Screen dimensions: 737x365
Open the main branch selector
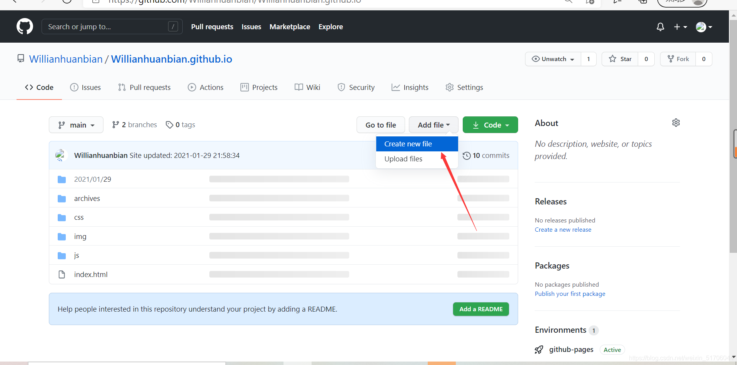coord(76,125)
